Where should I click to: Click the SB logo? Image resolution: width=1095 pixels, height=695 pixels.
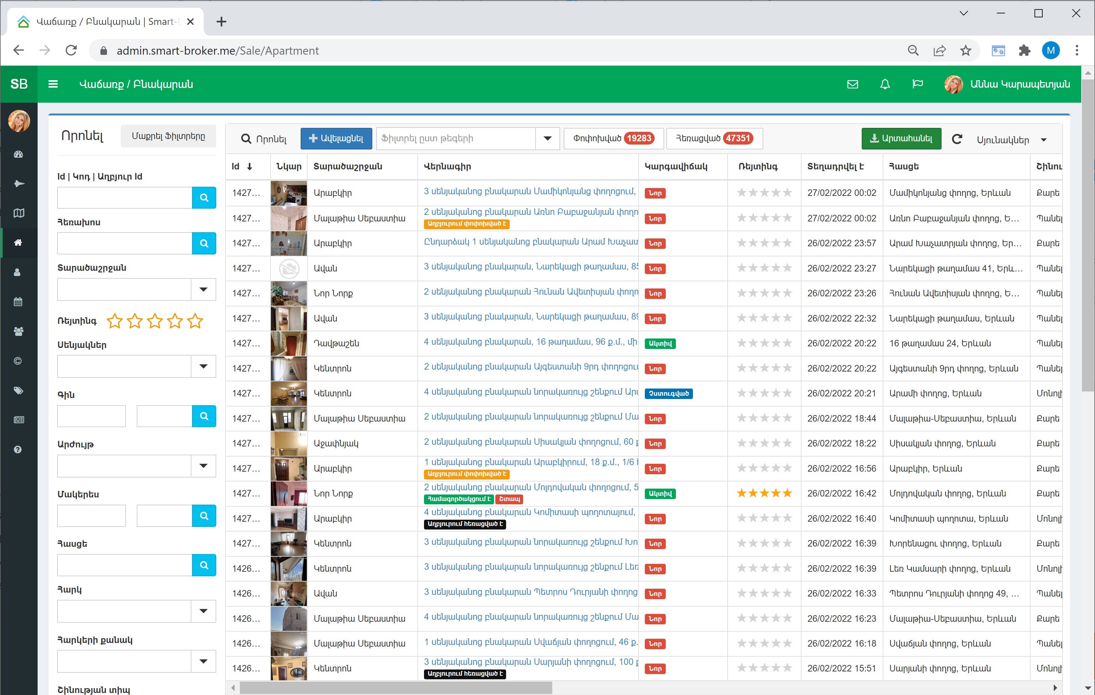[x=19, y=84]
